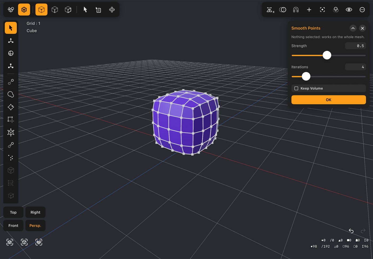Select the object mode cube icon
373x259 pixels.
[x=11, y=10]
